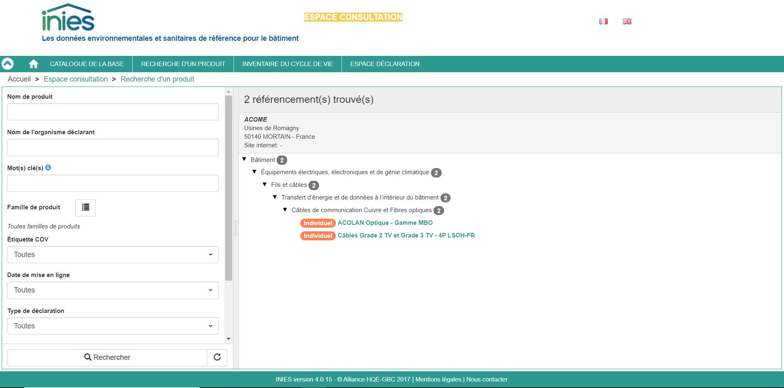This screenshot has width=784, height=388.
Task: Click the Rechercher button
Action: coord(107,357)
